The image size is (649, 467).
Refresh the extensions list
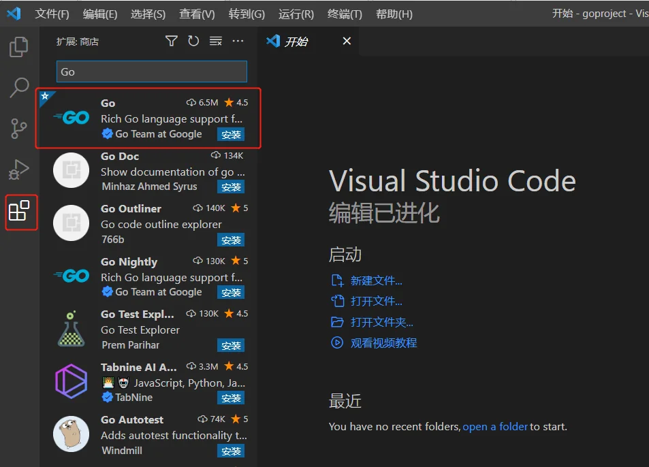coord(193,41)
